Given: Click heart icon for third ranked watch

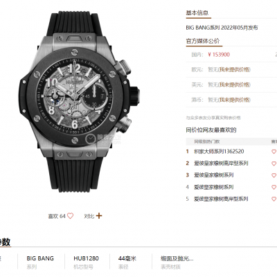Looking at the screenshot, I should 274,175.
